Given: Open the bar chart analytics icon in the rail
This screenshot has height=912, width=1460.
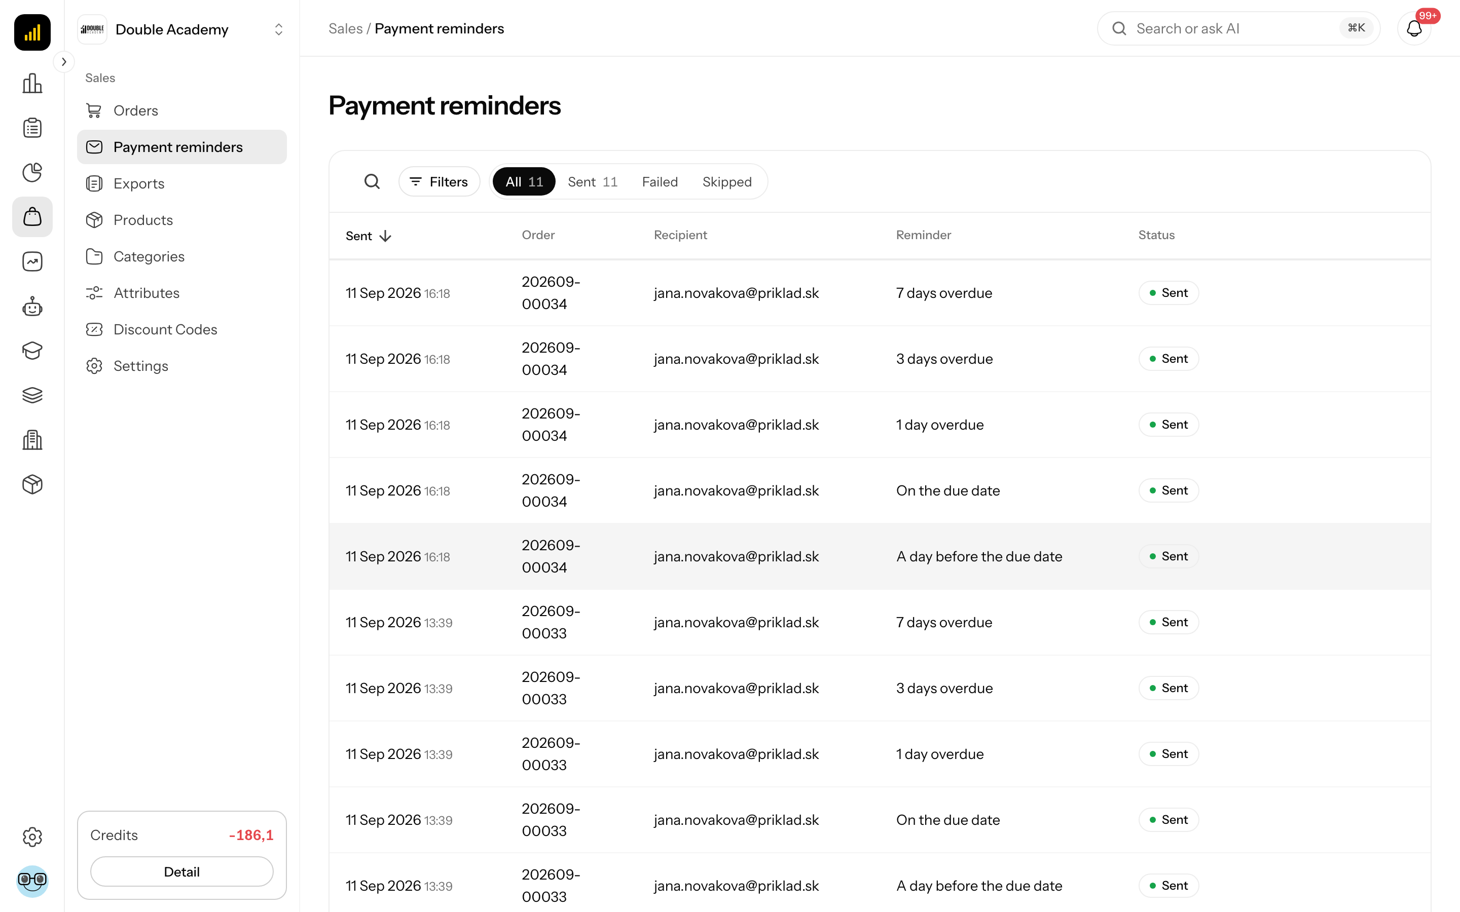Looking at the screenshot, I should tap(32, 83).
